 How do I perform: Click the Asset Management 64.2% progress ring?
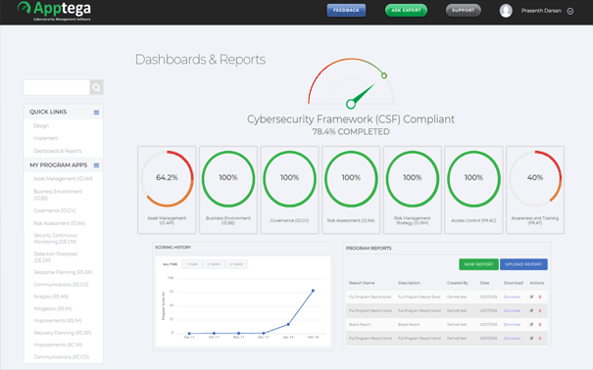[167, 178]
